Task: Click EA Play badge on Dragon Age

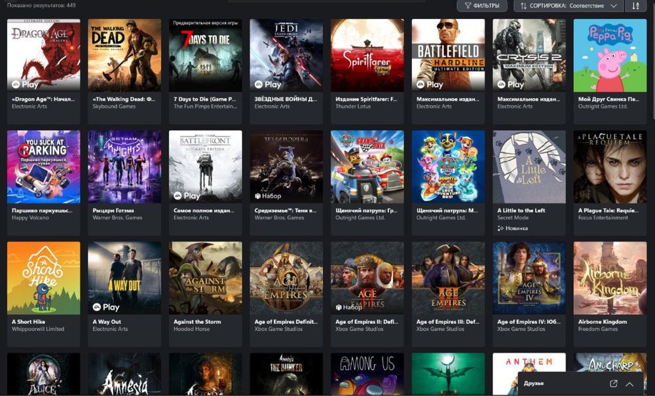Action: click(x=25, y=84)
